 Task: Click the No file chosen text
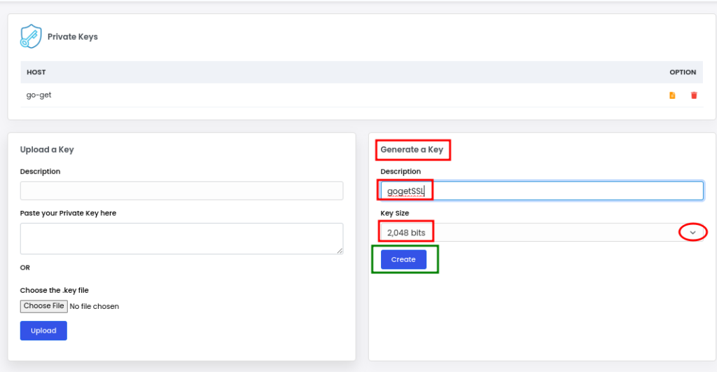pos(95,307)
